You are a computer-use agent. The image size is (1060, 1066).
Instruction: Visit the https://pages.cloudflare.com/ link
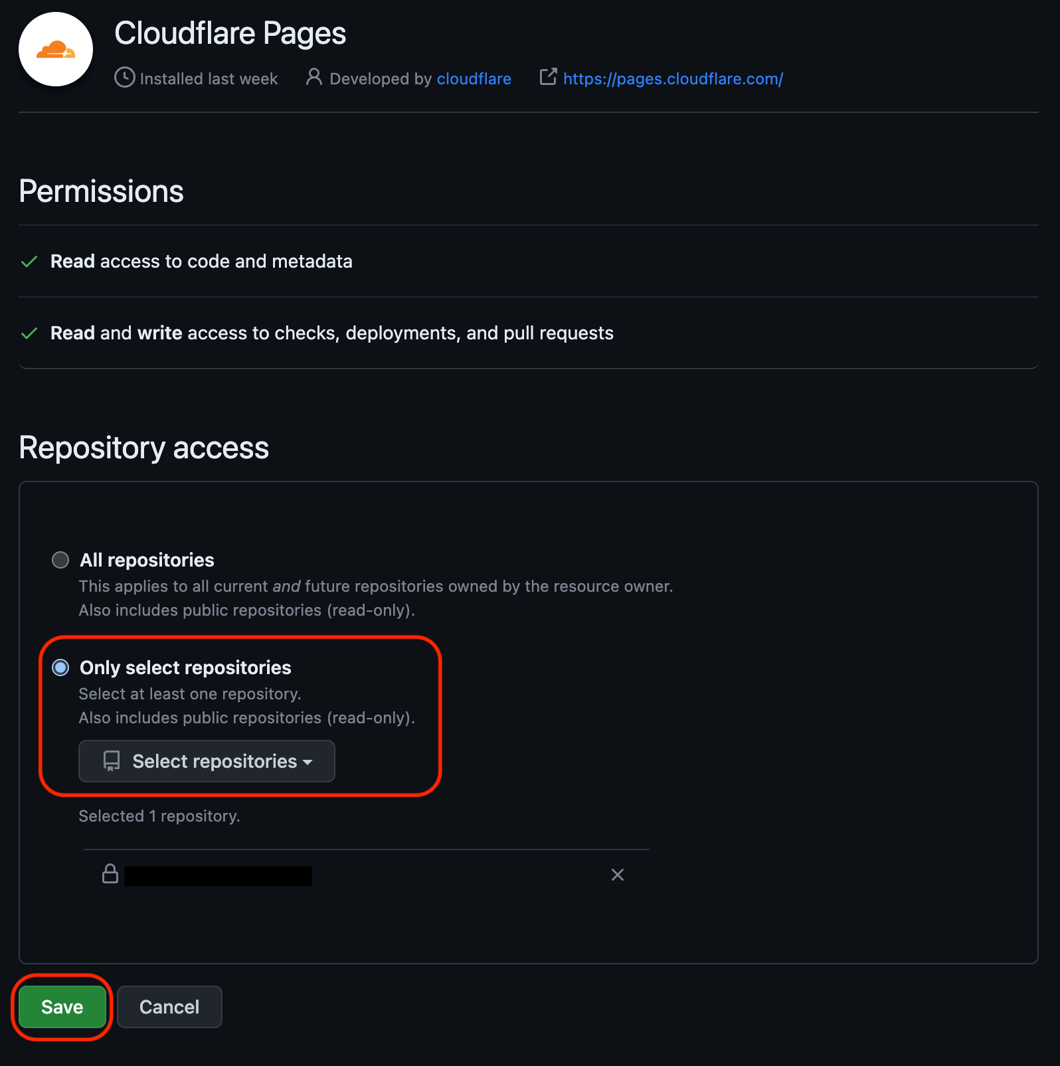pyautogui.click(x=673, y=78)
